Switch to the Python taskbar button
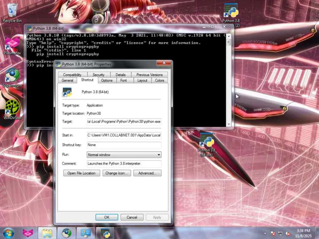 coord(105,233)
